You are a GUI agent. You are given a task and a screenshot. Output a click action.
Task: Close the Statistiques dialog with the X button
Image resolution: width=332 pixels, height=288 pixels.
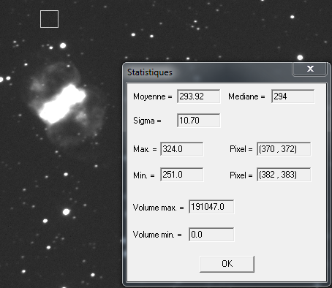(x=310, y=69)
